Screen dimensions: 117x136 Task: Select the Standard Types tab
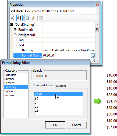coord(43,85)
